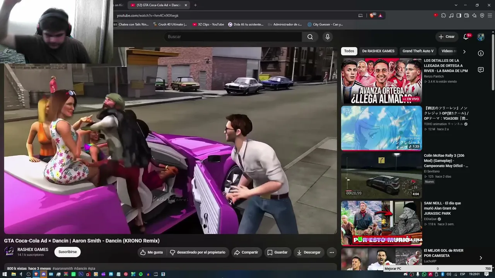Click the Compartir share button

tap(246, 253)
